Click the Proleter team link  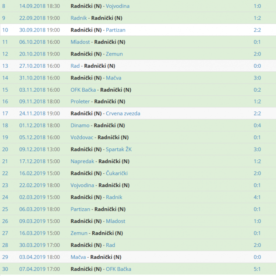(x=80, y=102)
